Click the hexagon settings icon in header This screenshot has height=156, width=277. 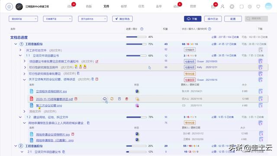232,7
